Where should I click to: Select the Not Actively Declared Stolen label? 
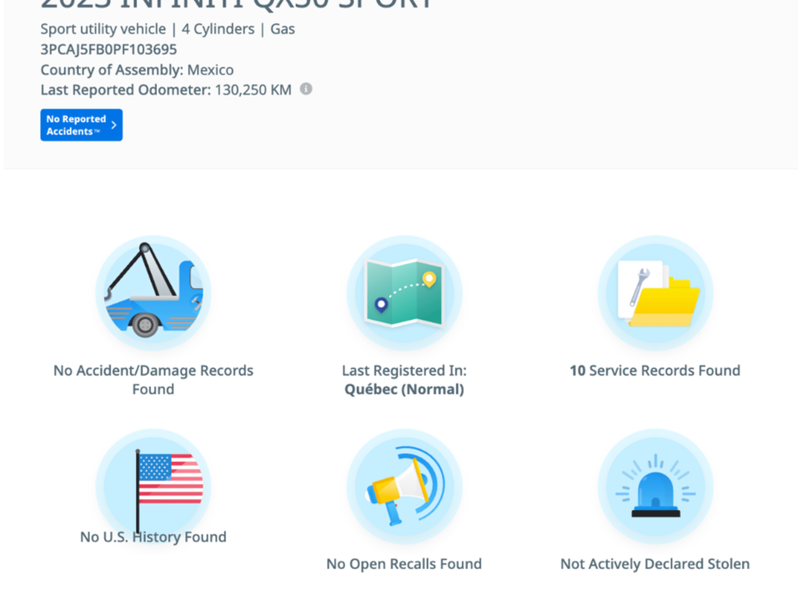(x=655, y=564)
